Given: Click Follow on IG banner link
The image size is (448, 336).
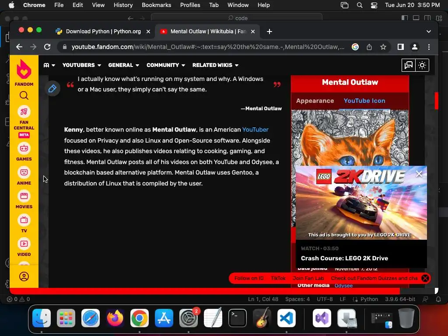Looking at the screenshot, I should pos(249,278).
